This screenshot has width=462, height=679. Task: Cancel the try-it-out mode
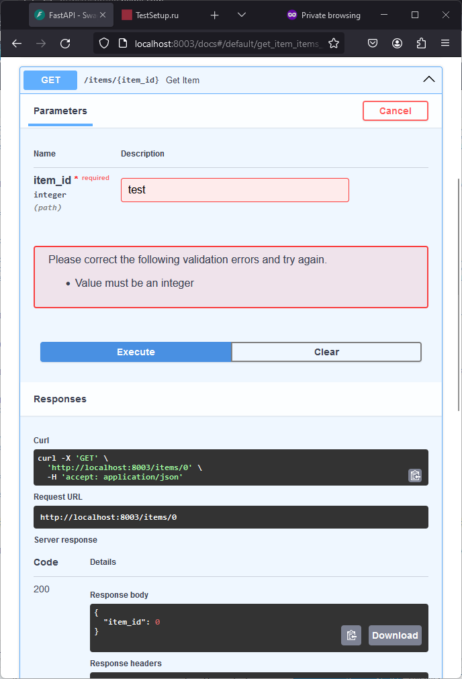pyautogui.click(x=396, y=111)
